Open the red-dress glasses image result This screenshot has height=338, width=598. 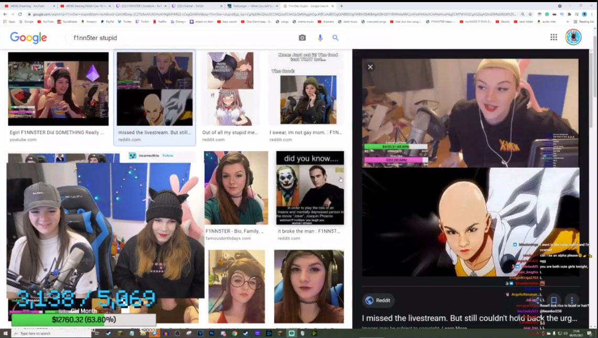236,287
